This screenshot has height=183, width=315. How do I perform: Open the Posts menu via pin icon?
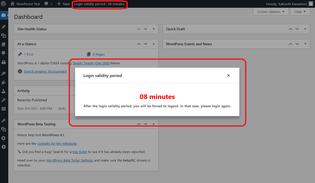(x=4, y=27)
